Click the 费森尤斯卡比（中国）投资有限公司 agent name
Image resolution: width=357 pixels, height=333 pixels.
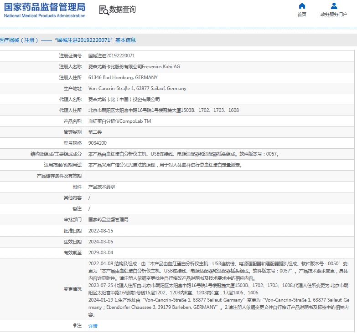pos(124,100)
